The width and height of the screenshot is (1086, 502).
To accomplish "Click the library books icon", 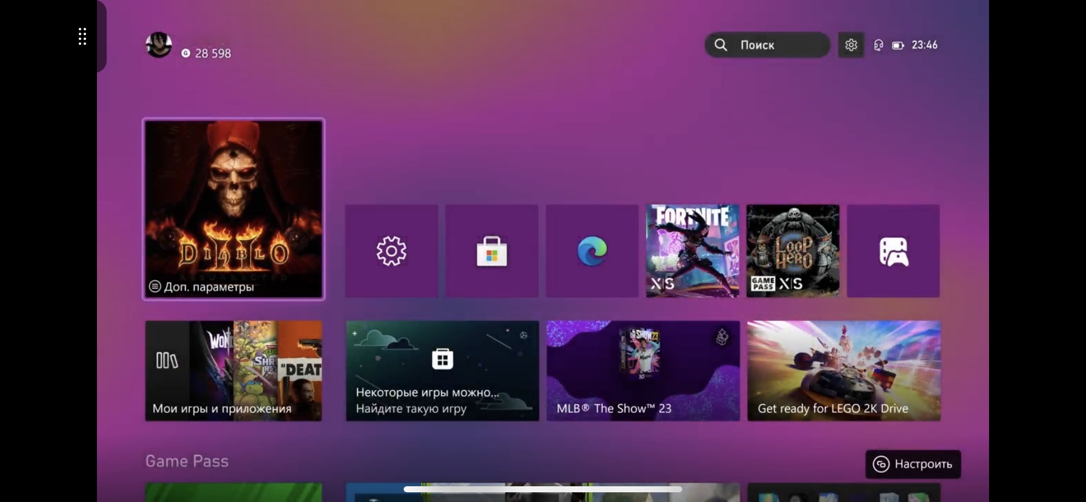I will click(167, 360).
